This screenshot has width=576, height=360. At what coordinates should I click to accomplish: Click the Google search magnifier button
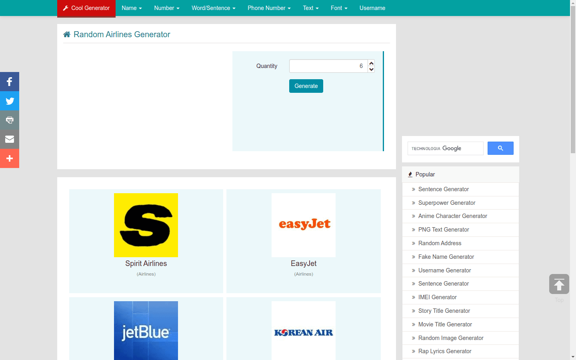tap(500, 148)
